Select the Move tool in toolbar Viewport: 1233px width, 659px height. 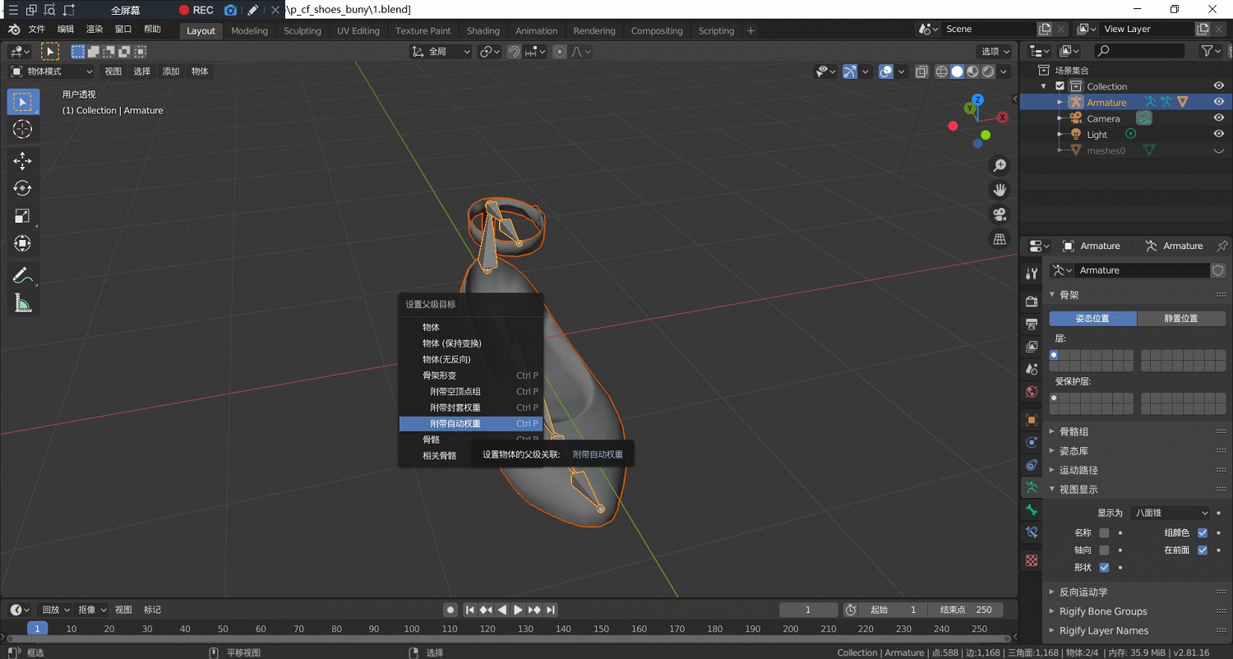(23, 160)
